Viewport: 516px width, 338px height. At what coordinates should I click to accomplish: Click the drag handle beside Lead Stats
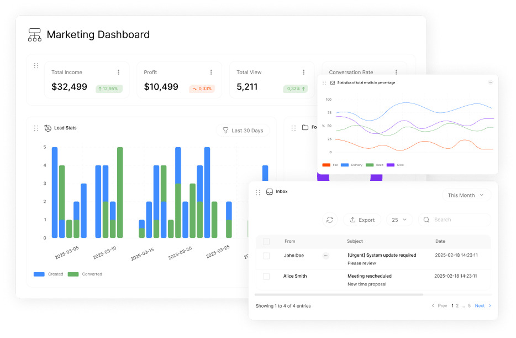[x=36, y=128]
